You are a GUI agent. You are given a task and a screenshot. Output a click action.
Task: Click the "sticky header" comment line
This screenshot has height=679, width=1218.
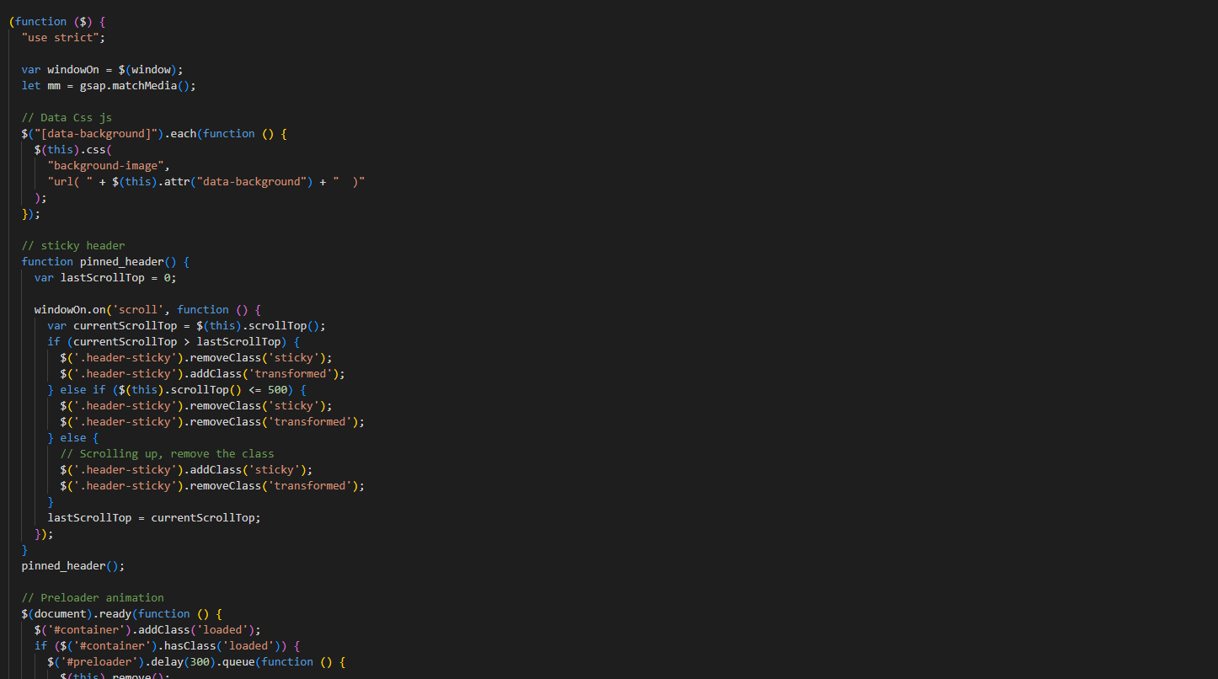point(73,246)
